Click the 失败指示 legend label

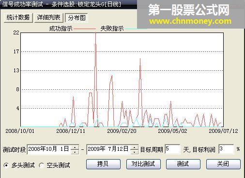pyautogui.click(x=112, y=29)
